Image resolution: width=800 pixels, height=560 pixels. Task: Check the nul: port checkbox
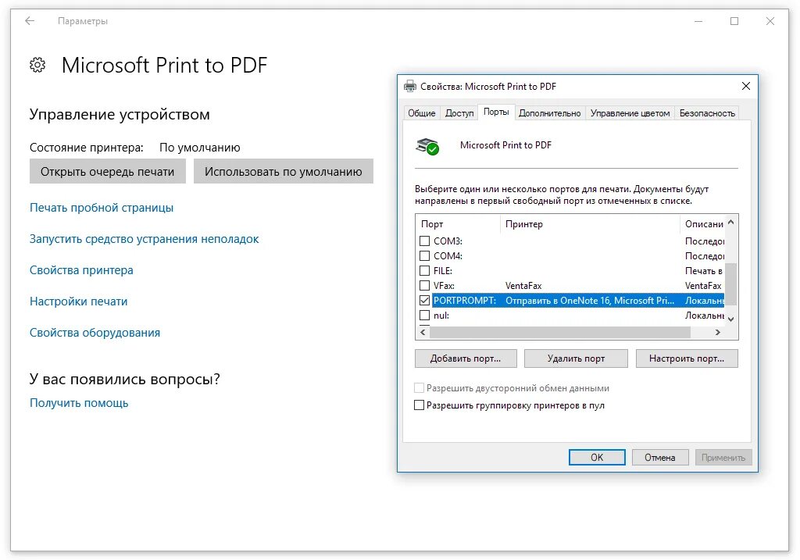coord(424,316)
